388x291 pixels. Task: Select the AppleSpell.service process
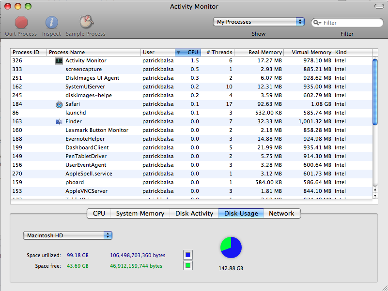pos(191,174)
